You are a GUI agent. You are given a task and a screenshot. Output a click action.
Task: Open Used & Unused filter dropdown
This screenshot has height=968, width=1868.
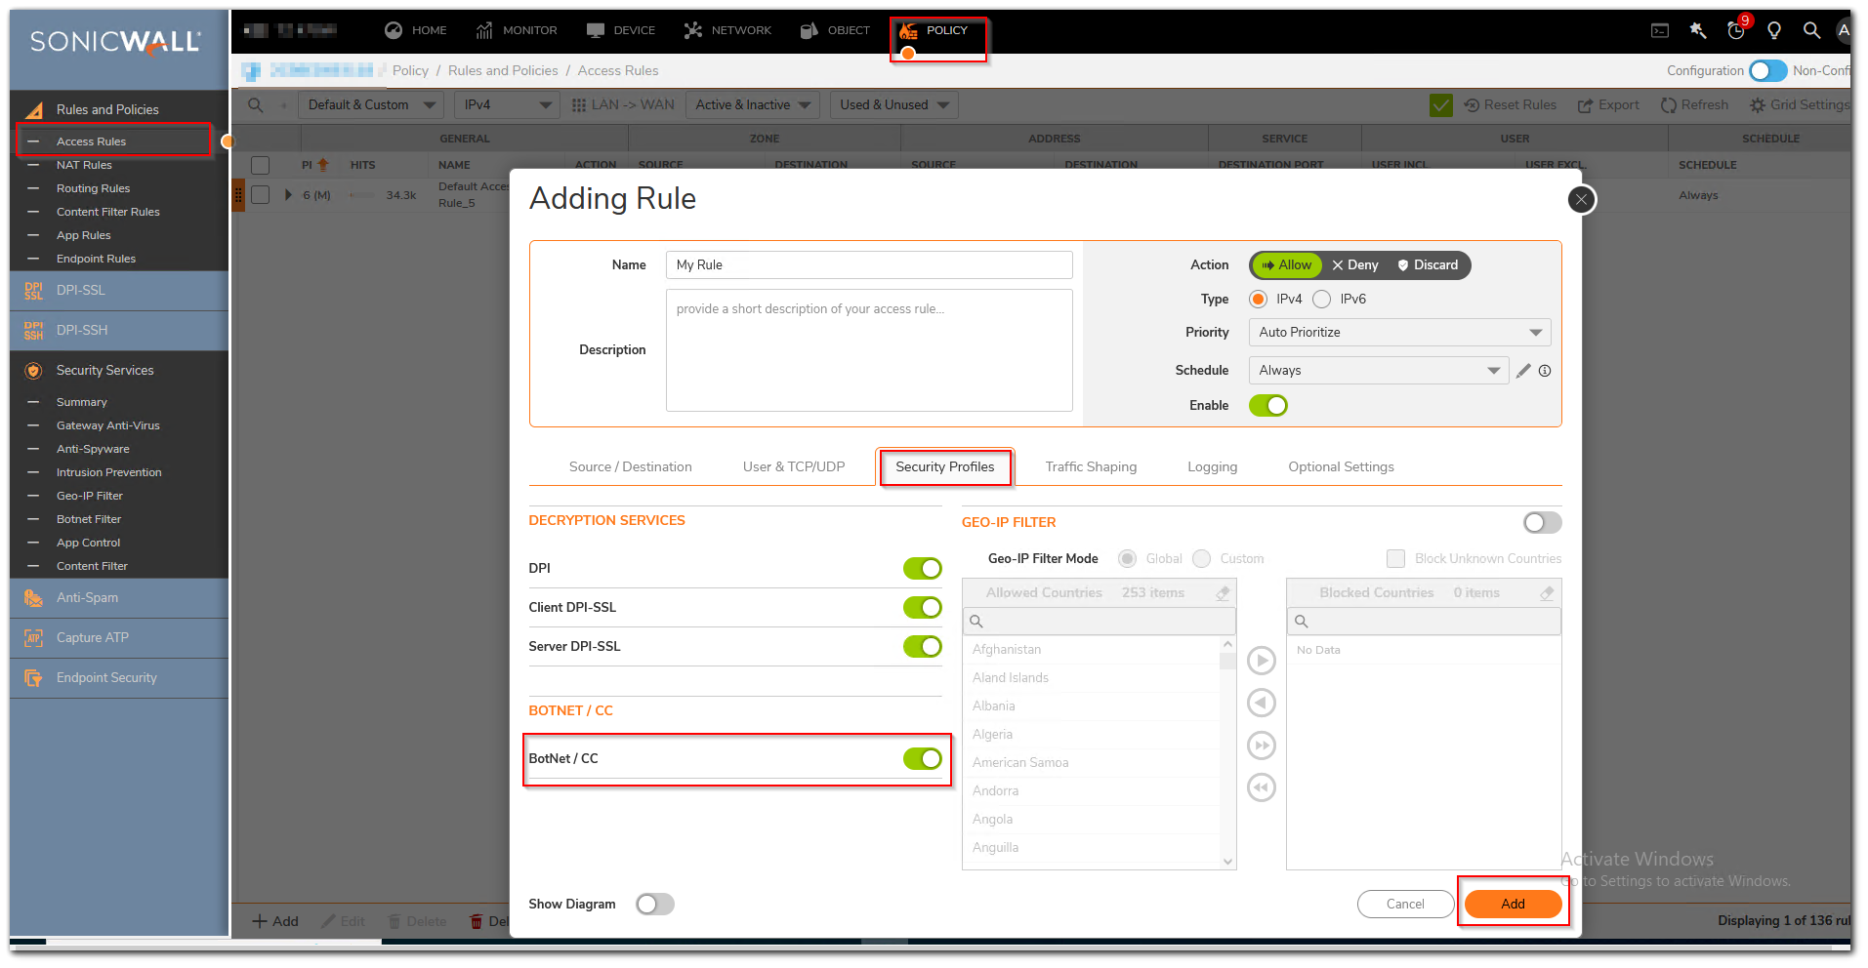894,105
